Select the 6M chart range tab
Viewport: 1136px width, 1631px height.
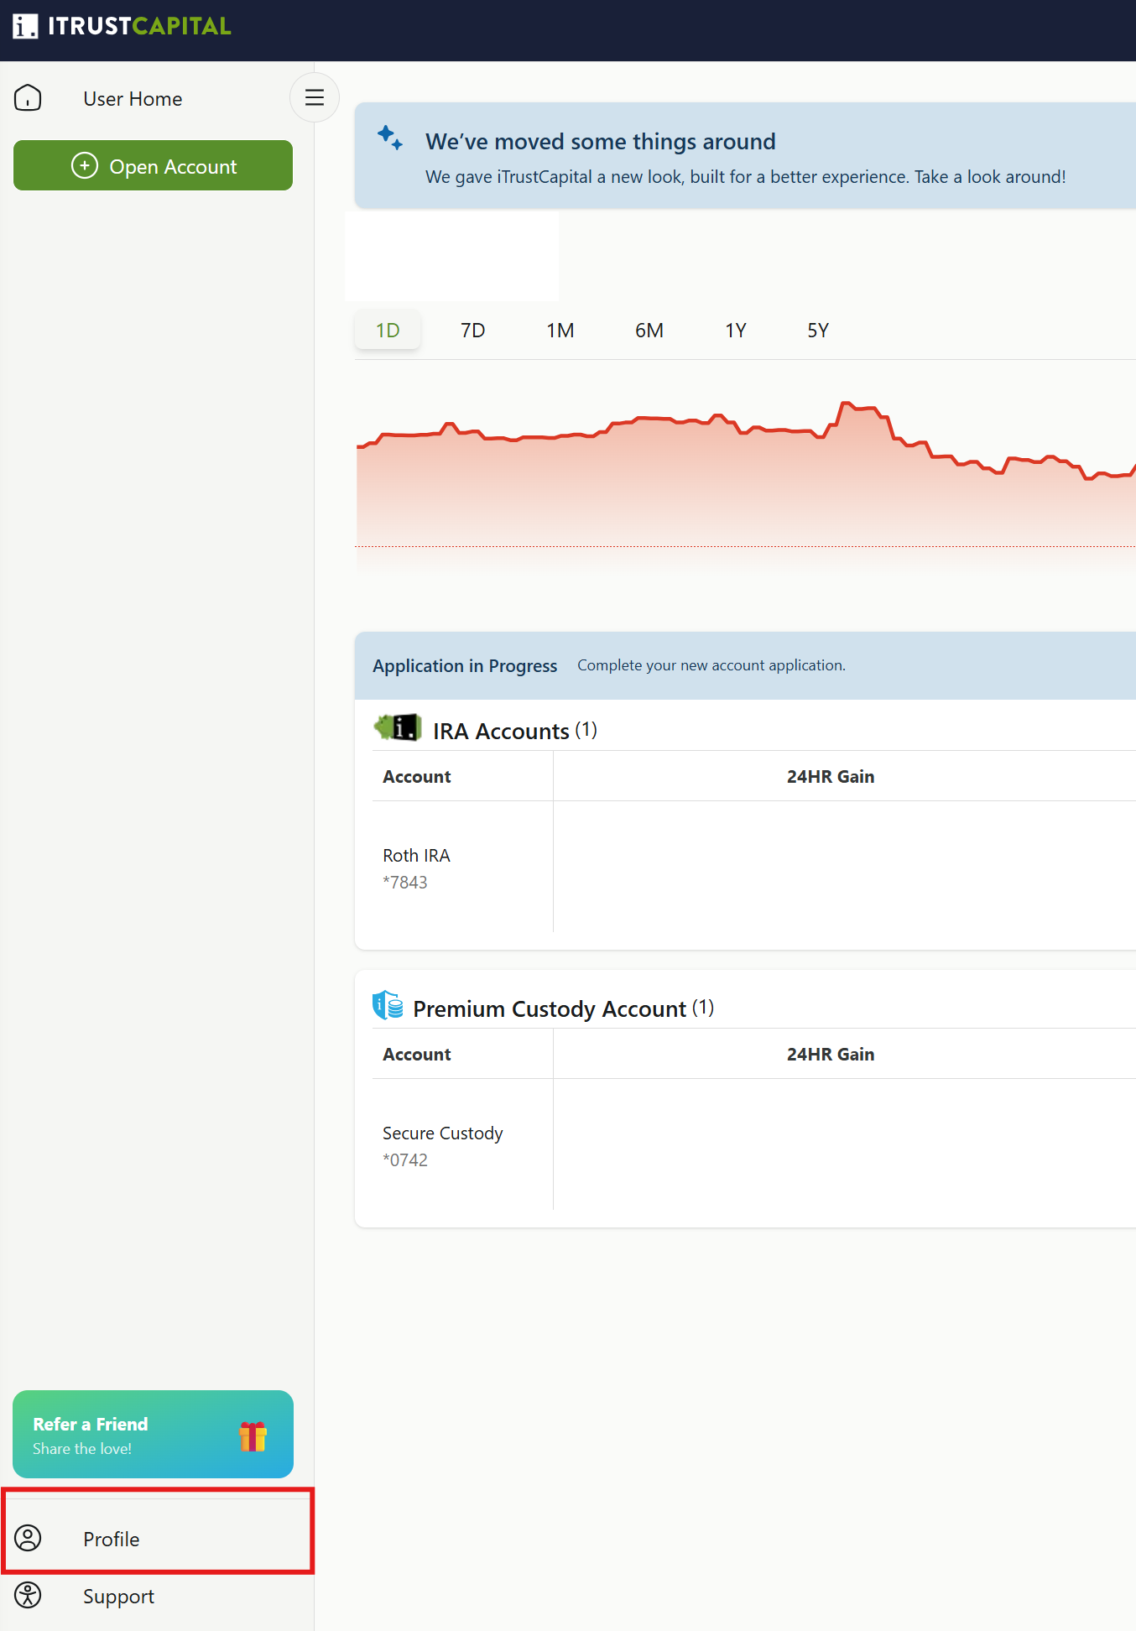point(649,331)
